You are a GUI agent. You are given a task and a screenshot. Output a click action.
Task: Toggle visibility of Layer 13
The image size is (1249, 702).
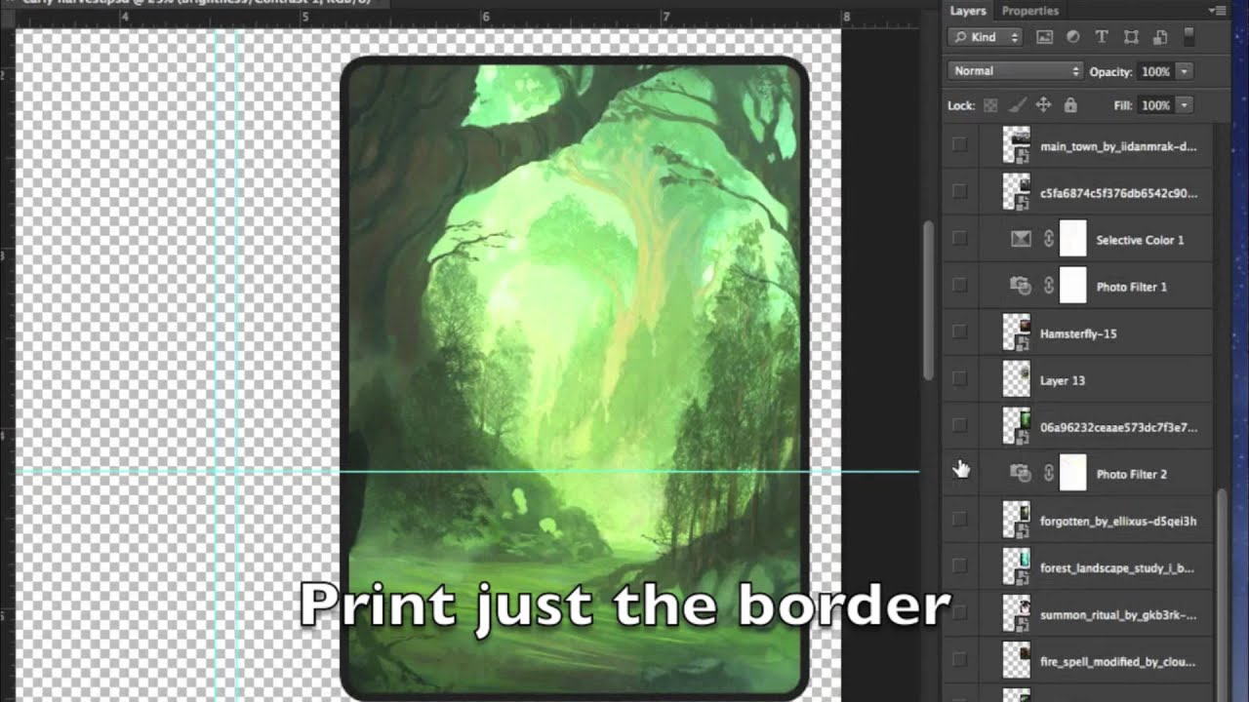click(960, 379)
